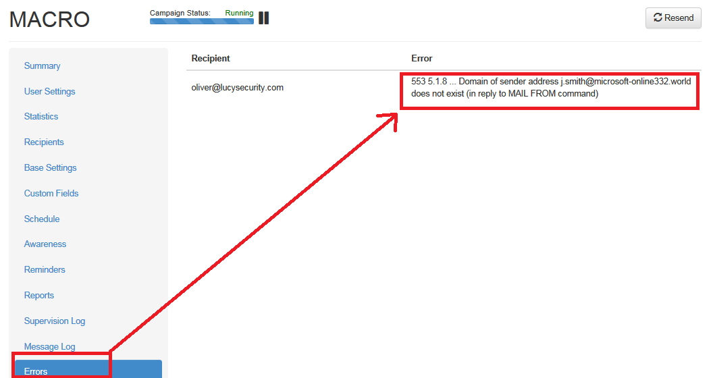
Task: Open the Awareness section
Action: click(45, 244)
